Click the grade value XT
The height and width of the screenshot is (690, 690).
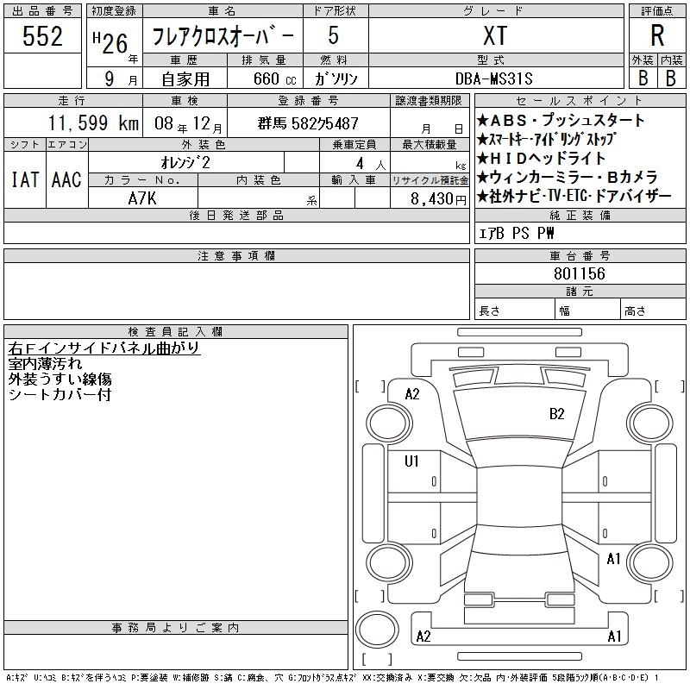point(496,36)
